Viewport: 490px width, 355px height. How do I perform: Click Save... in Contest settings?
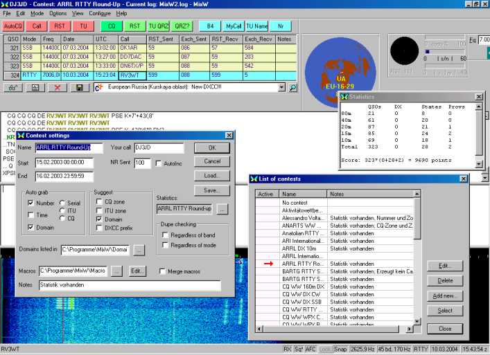click(212, 190)
